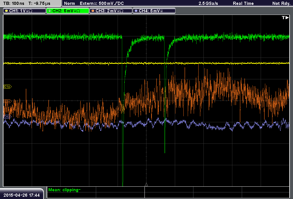Image resolution: width=293 pixels, height=199 pixels.
Task: Click the 2.5 GSa/s sample rate readout
Action: coord(208,3)
